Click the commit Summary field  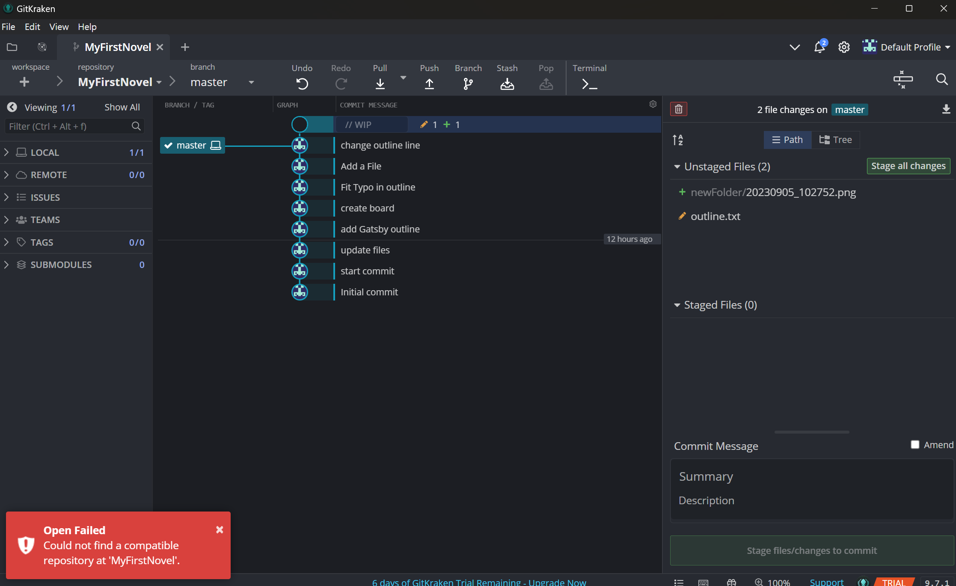click(x=811, y=476)
